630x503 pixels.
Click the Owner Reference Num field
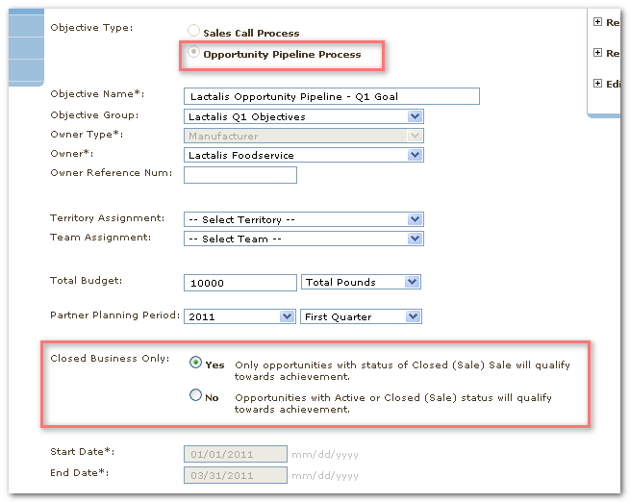239,175
